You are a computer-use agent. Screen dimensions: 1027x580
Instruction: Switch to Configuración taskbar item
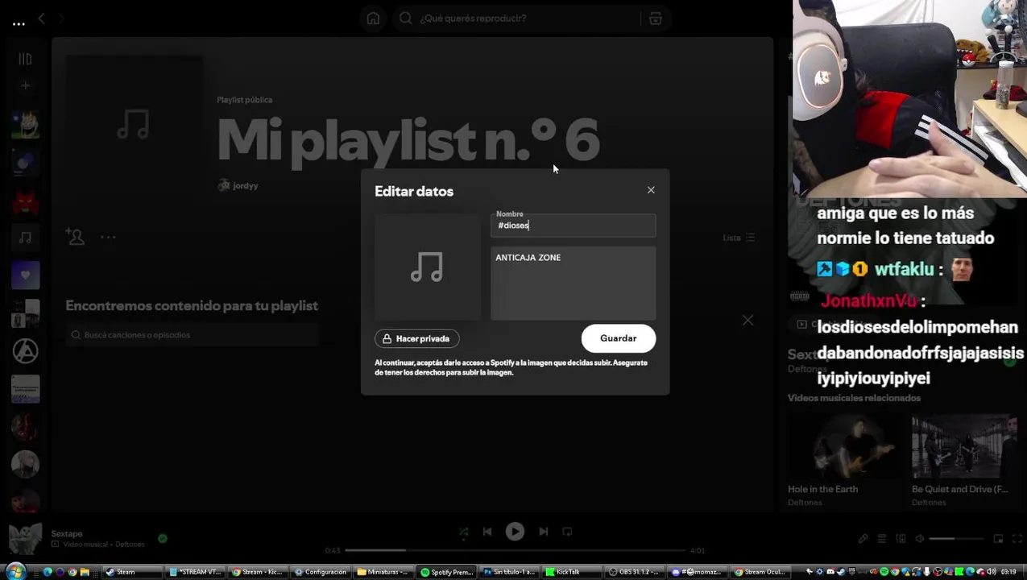(321, 572)
